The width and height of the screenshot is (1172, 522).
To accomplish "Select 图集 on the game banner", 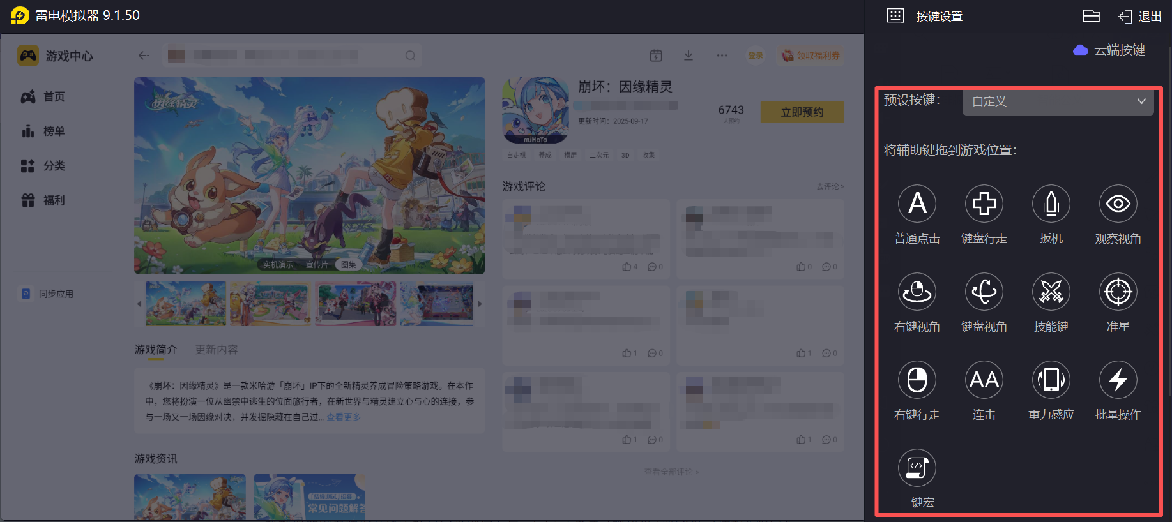I will 348,265.
